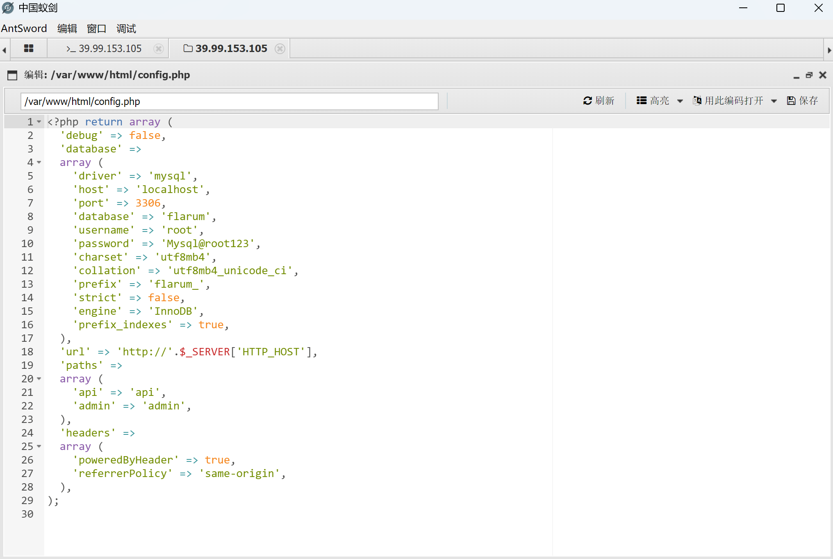Collapse the headers array at line 25

pos(39,446)
